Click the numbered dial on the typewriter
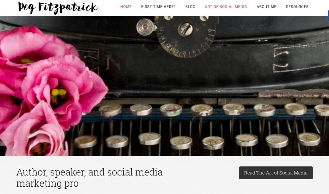This screenshot has width=329, height=194. click(186, 37)
